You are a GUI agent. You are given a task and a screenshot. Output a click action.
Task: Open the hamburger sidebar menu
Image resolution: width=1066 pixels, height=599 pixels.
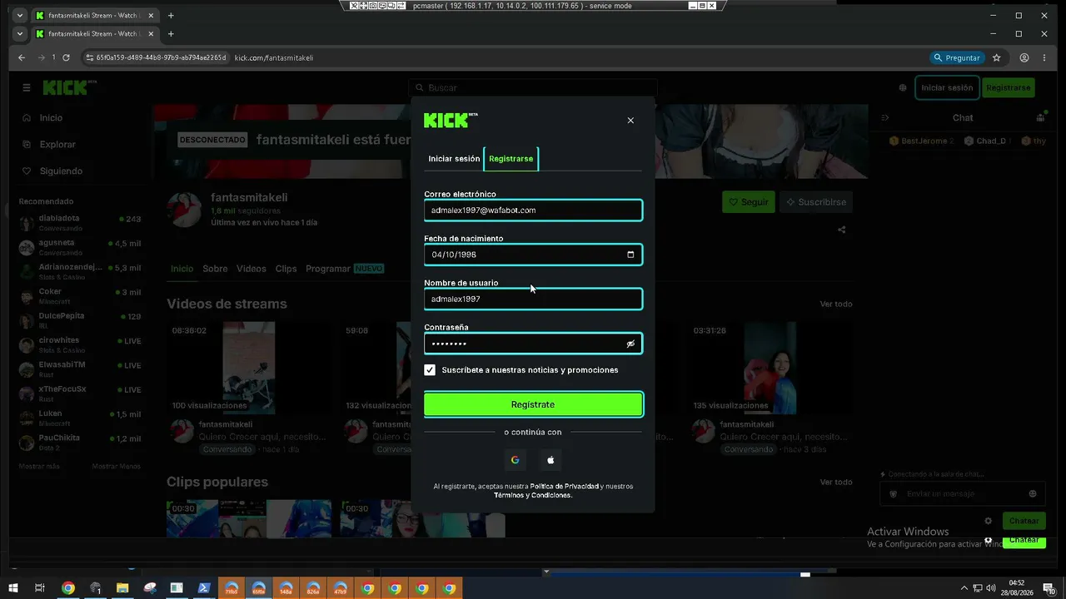(x=27, y=87)
